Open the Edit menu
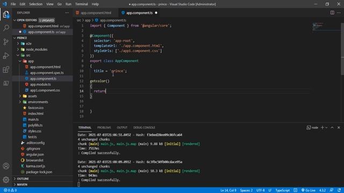 pos(23,4)
